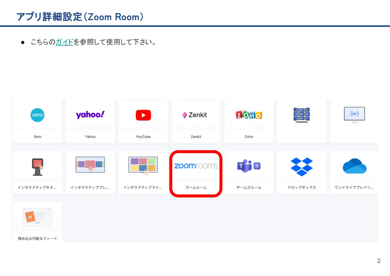Viewport: 390px width, 276px height.
Task: Open the Xero app icon
Action: point(37,115)
